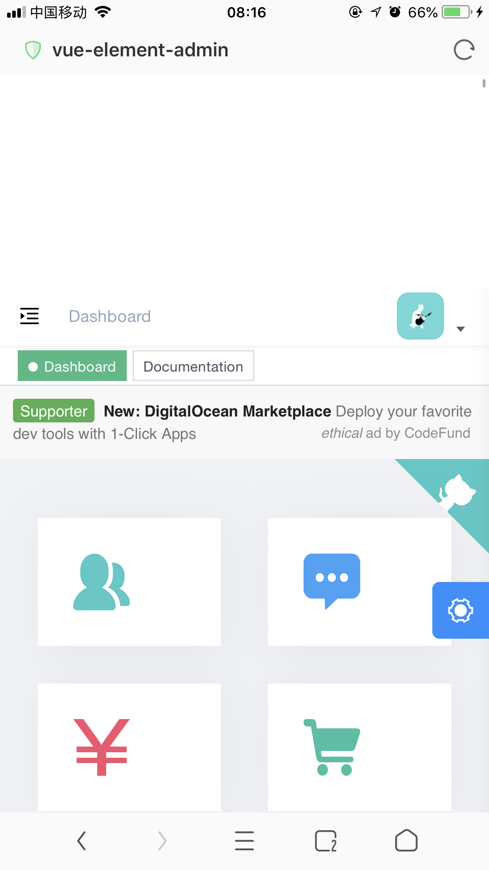The image size is (489, 870).
Task: Tap the Wi-Fi icon in status bar
Action: tap(103, 12)
